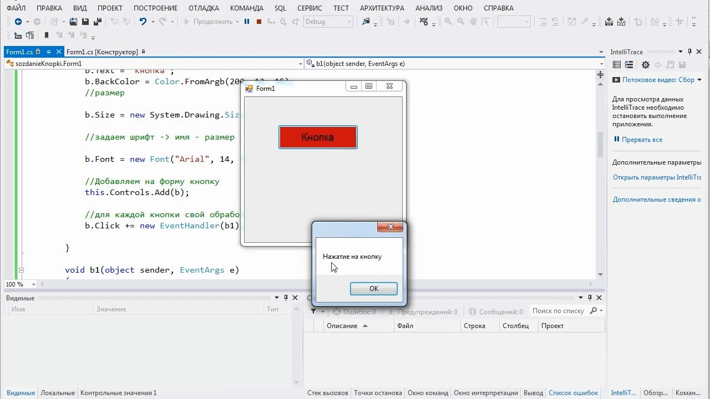This screenshot has height=399, width=710.
Task: Open the Debug configuration dropdown
Action: (349, 22)
